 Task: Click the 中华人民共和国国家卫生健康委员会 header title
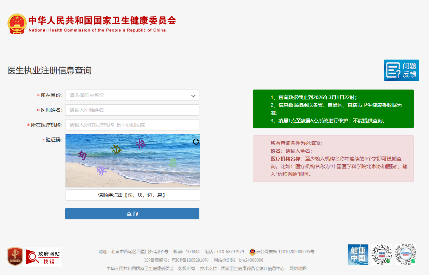coord(102,20)
